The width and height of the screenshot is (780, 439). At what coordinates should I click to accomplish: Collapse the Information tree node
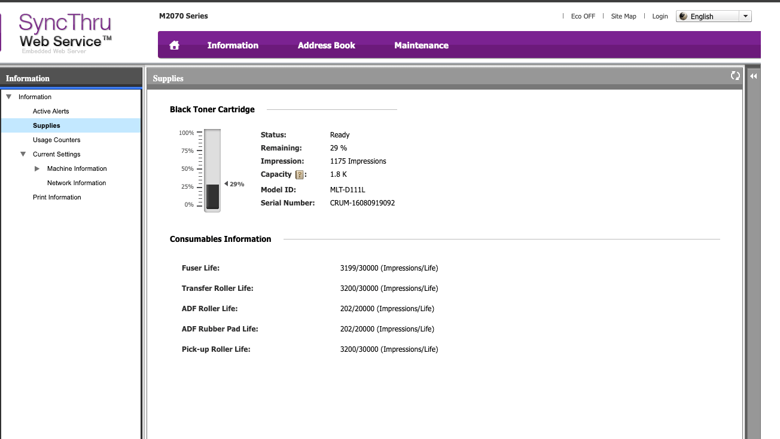8,97
